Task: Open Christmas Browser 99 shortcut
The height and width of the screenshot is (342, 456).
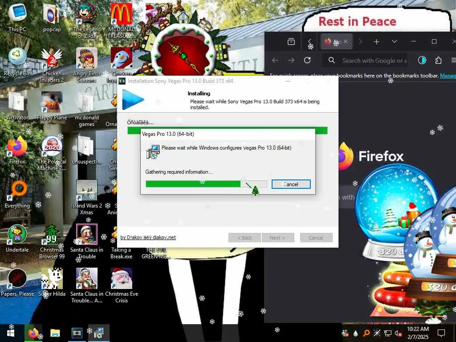Action: [52, 242]
